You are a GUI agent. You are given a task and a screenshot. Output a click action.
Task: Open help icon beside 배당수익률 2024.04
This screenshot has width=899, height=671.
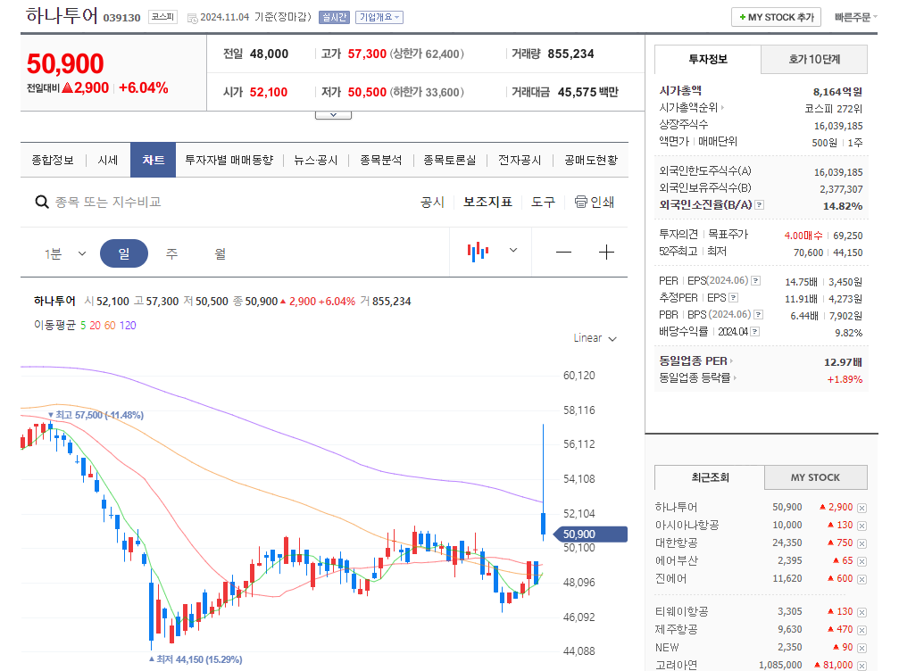click(x=755, y=331)
